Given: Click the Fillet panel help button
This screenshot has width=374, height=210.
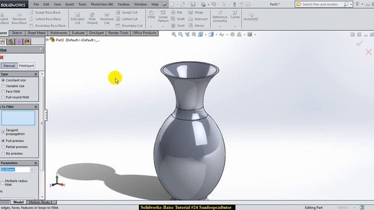Looking at the screenshot, I should 41,50.
